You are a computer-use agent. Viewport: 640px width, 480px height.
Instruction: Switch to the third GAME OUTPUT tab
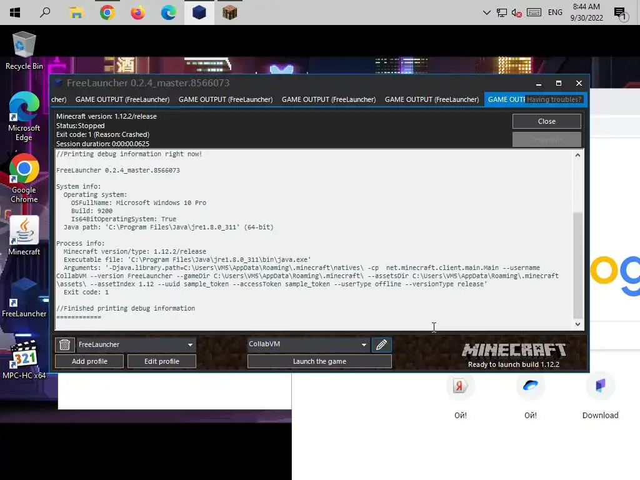[x=329, y=99]
